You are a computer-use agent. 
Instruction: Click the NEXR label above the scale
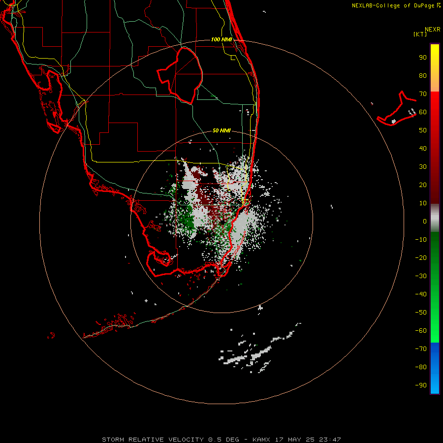[433, 30]
